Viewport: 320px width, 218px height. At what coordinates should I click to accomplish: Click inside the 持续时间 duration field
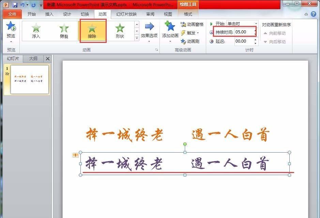pyautogui.click(x=245, y=32)
